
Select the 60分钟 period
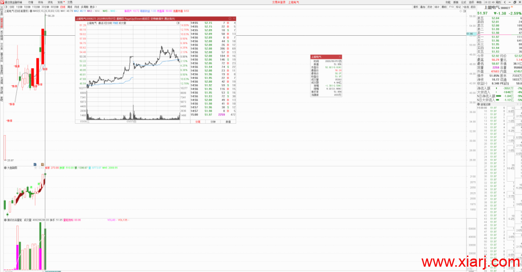click(x=55, y=7)
